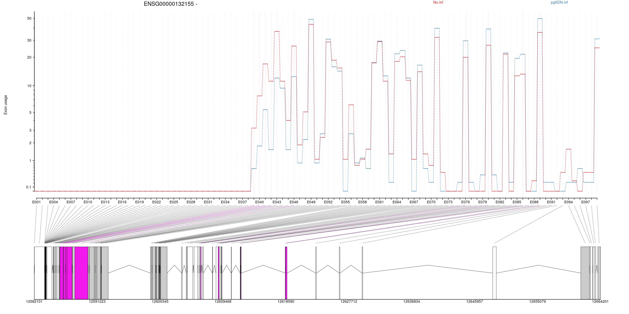This screenshot has width=629, height=314.
Task: Select the pgKDN-inf legend label
Action: [x=559, y=2]
